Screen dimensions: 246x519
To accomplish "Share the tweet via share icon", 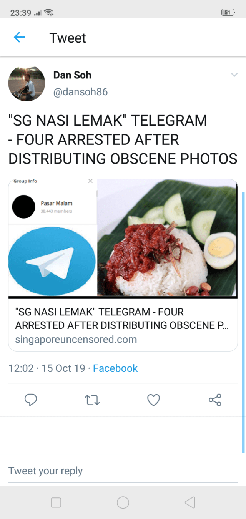I will point(215,400).
